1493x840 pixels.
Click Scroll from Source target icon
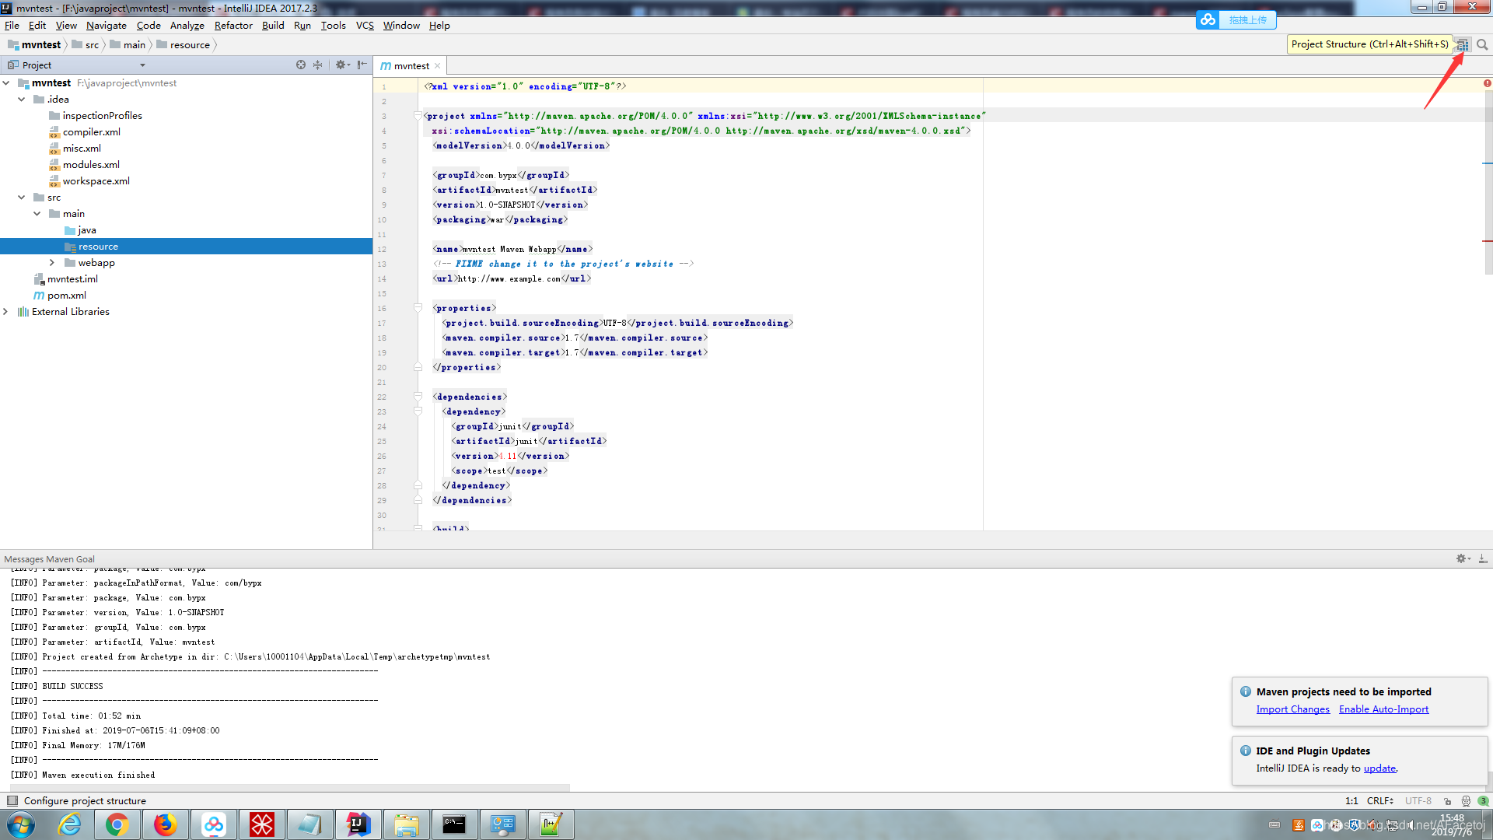click(301, 65)
